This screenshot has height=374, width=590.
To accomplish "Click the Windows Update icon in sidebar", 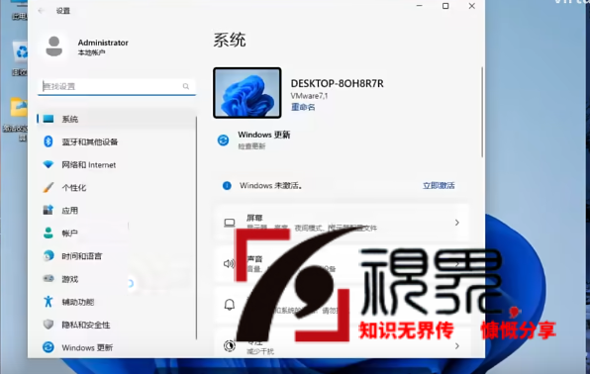I will click(x=49, y=347).
